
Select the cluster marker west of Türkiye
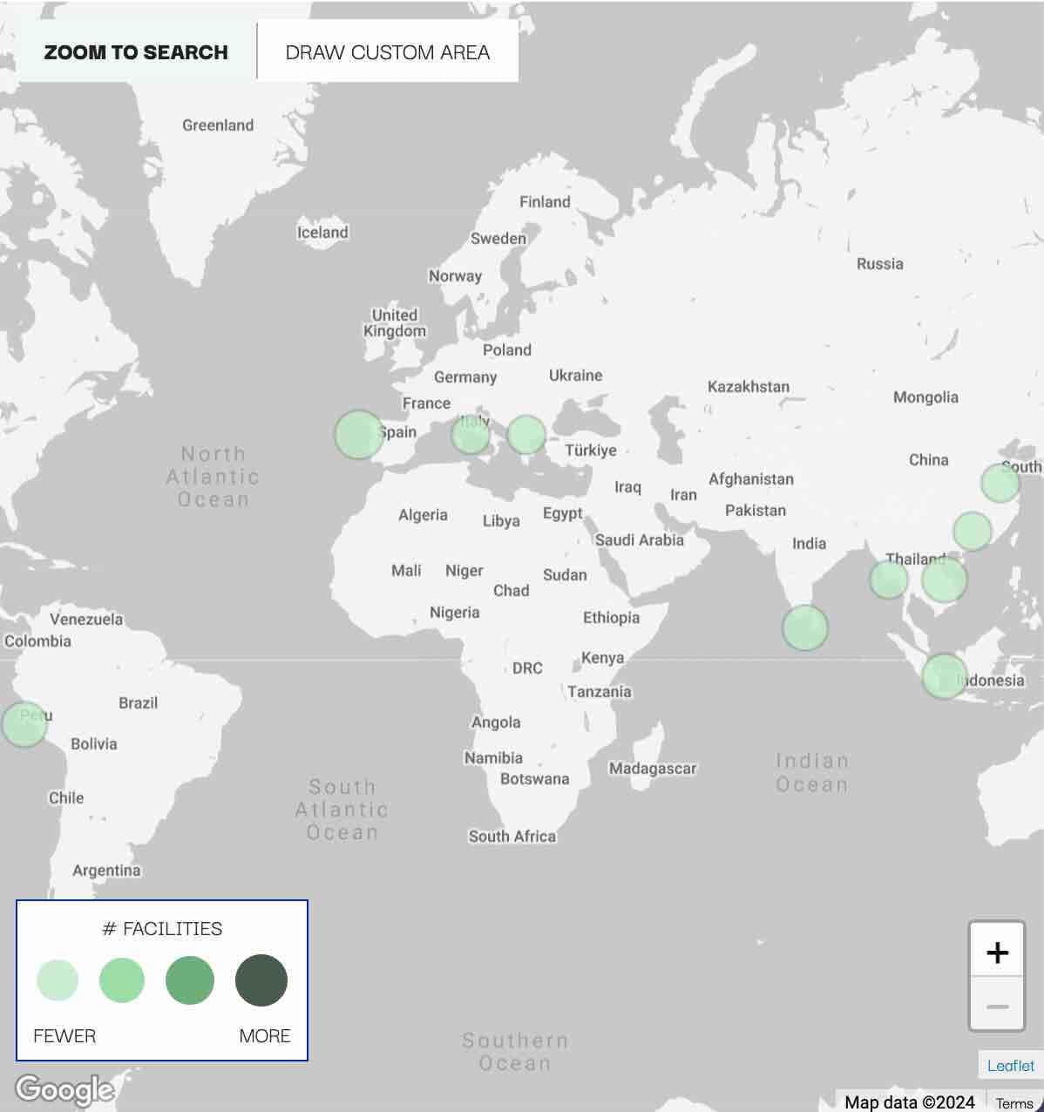525,434
